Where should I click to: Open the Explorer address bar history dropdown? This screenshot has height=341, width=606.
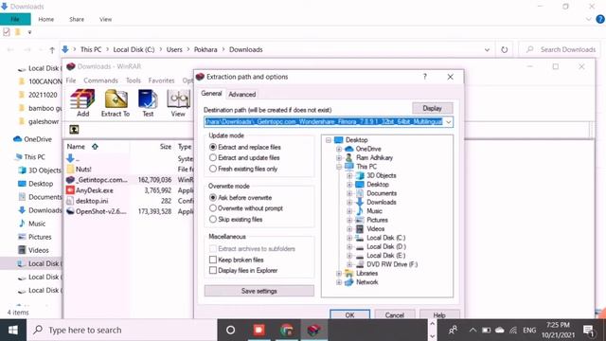(487, 49)
